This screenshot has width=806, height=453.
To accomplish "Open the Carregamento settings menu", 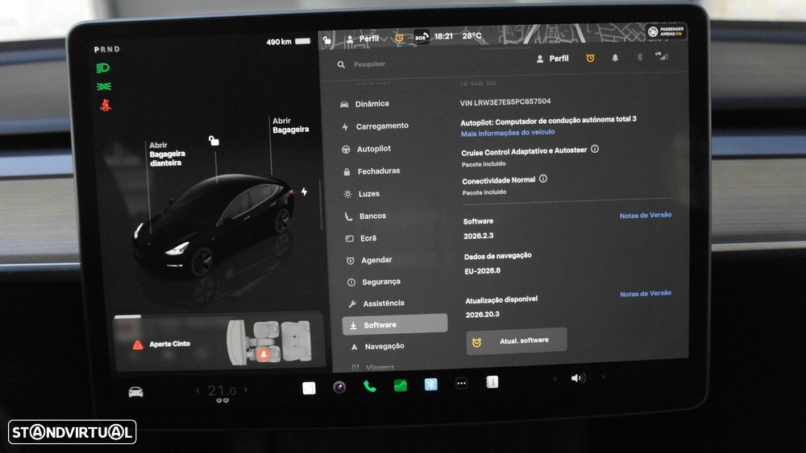I will pyautogui.click(x=375, y=126).
